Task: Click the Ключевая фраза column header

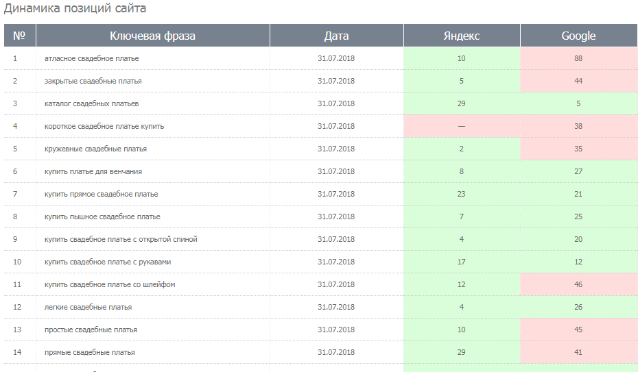Action: [x=152, y=36]
